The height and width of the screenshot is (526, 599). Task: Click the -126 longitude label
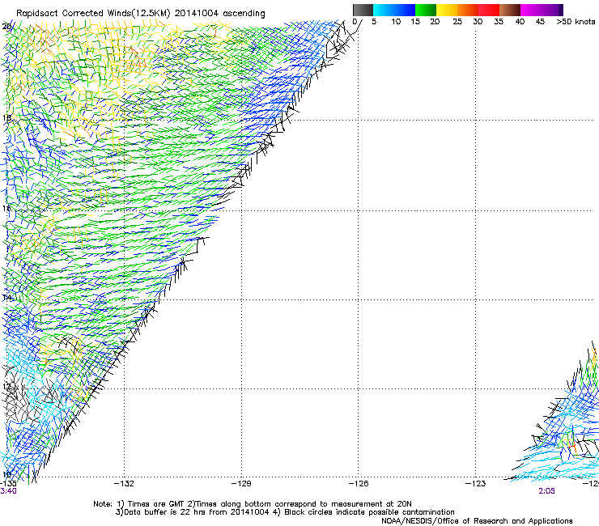tap(359, 484)
